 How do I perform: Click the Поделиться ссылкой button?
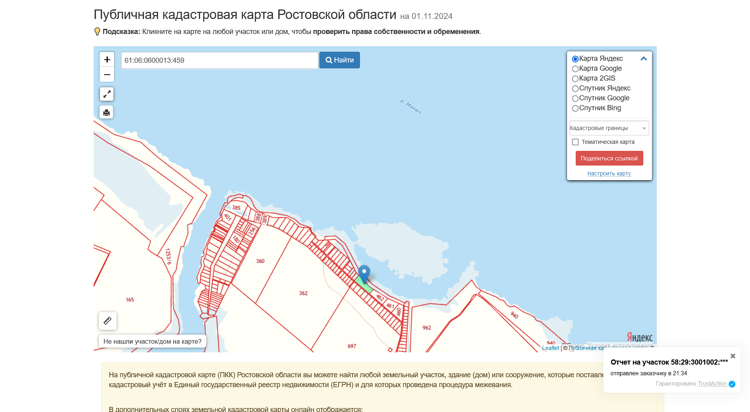click(609, 158)
